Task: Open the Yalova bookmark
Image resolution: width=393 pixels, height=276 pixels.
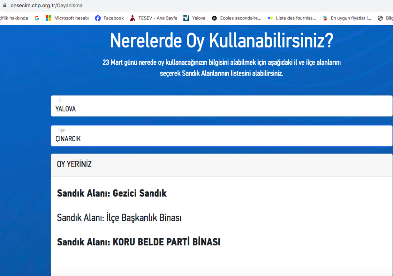Action: point(194,18)
